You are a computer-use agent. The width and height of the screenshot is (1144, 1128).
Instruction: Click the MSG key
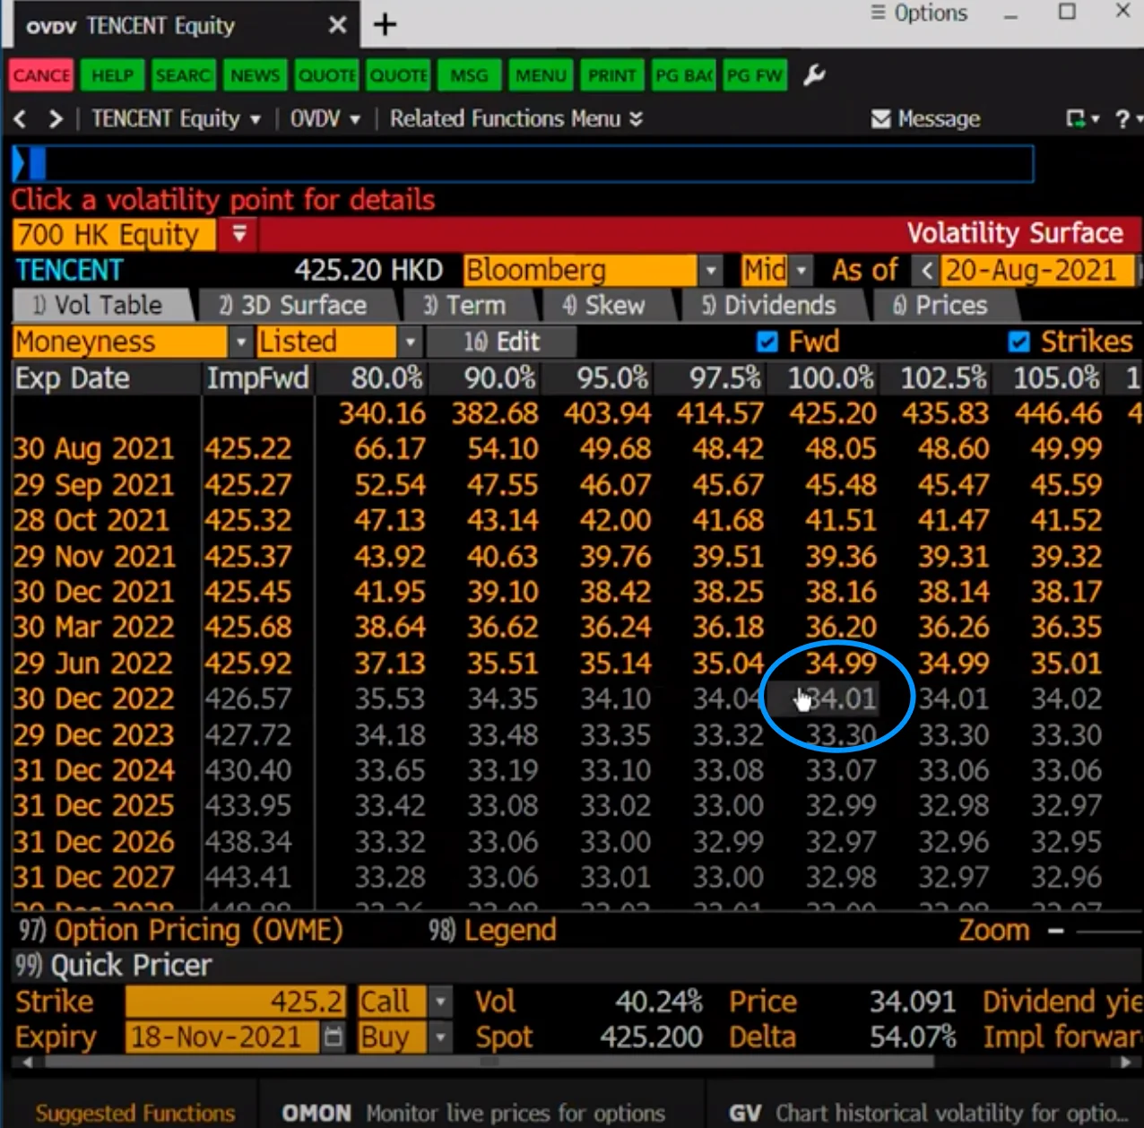[469, 75]
